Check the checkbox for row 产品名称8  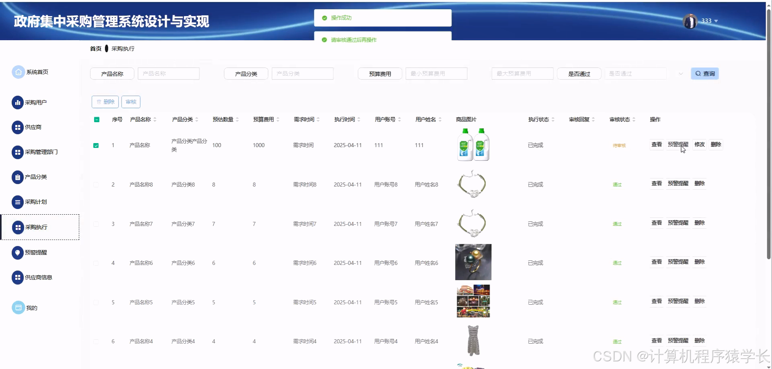pos(96,184)
